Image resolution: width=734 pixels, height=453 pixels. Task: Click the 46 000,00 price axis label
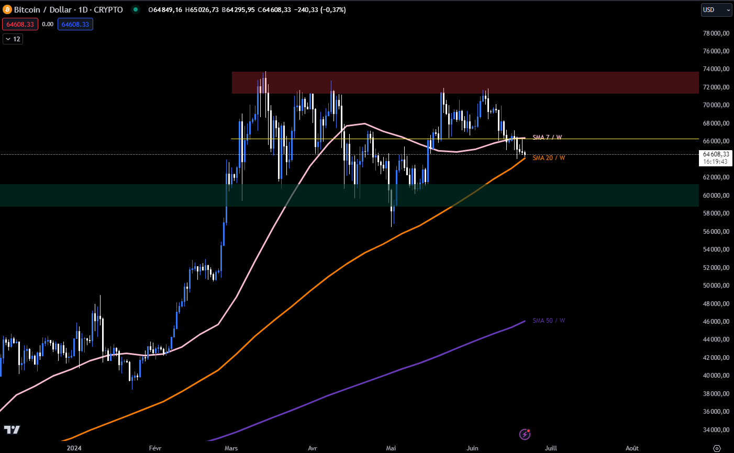click(x=716, y=322)
